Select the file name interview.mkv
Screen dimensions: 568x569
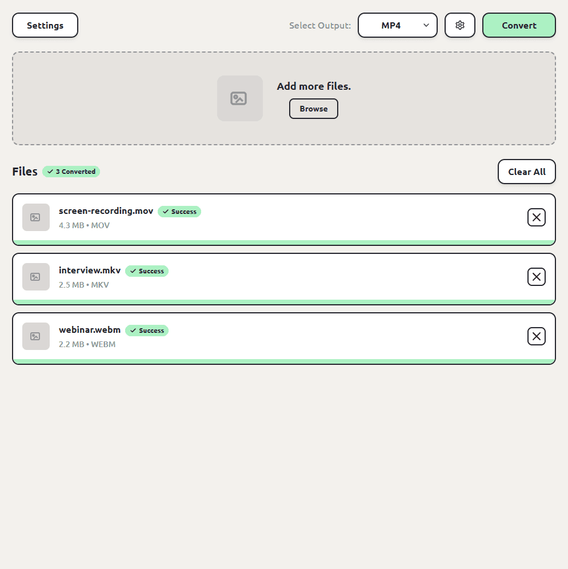pyautogui.click(x=90, y=270)
